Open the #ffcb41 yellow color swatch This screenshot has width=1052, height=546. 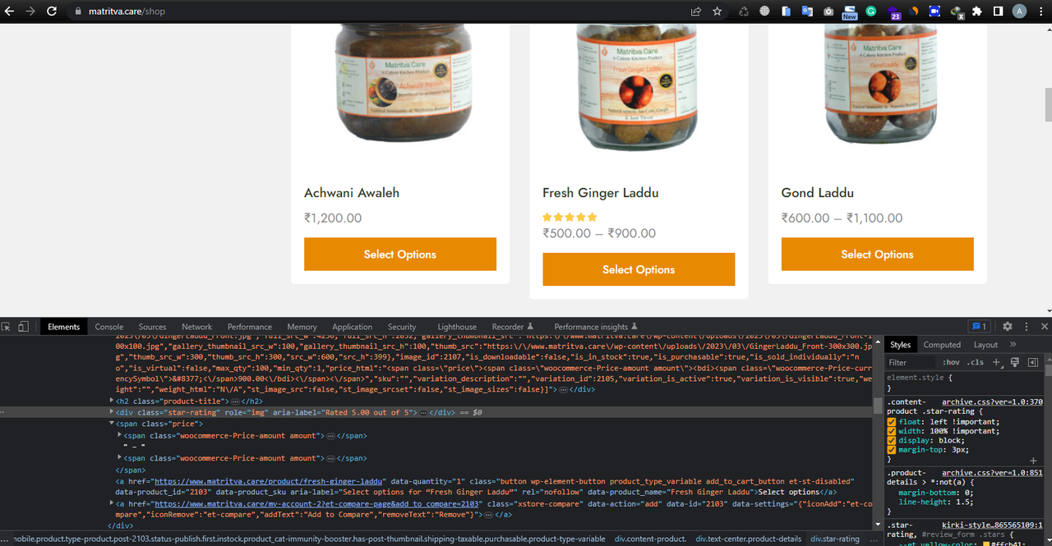985,543
